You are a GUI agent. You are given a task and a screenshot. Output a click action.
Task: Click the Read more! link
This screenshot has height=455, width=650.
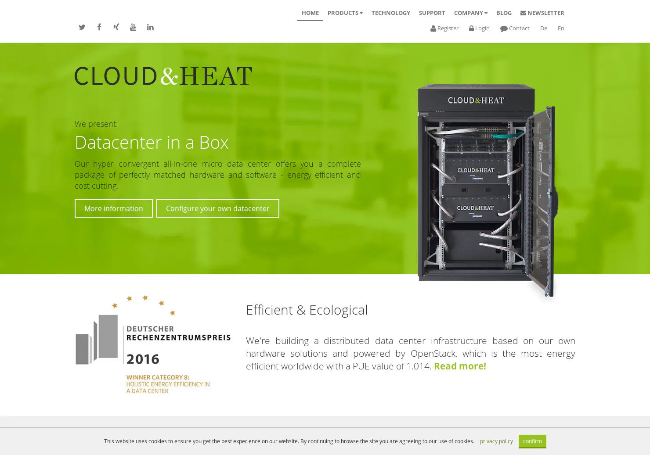(460, 366)
